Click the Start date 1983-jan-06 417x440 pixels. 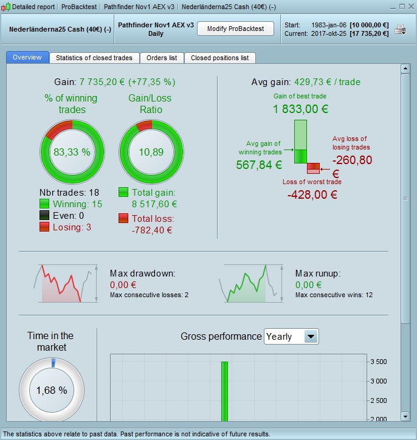(x=329, y=25)
